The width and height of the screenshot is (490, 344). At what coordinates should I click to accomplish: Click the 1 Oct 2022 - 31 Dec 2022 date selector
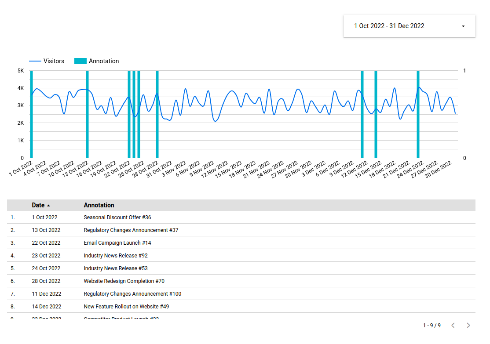[x=389, y=26]
